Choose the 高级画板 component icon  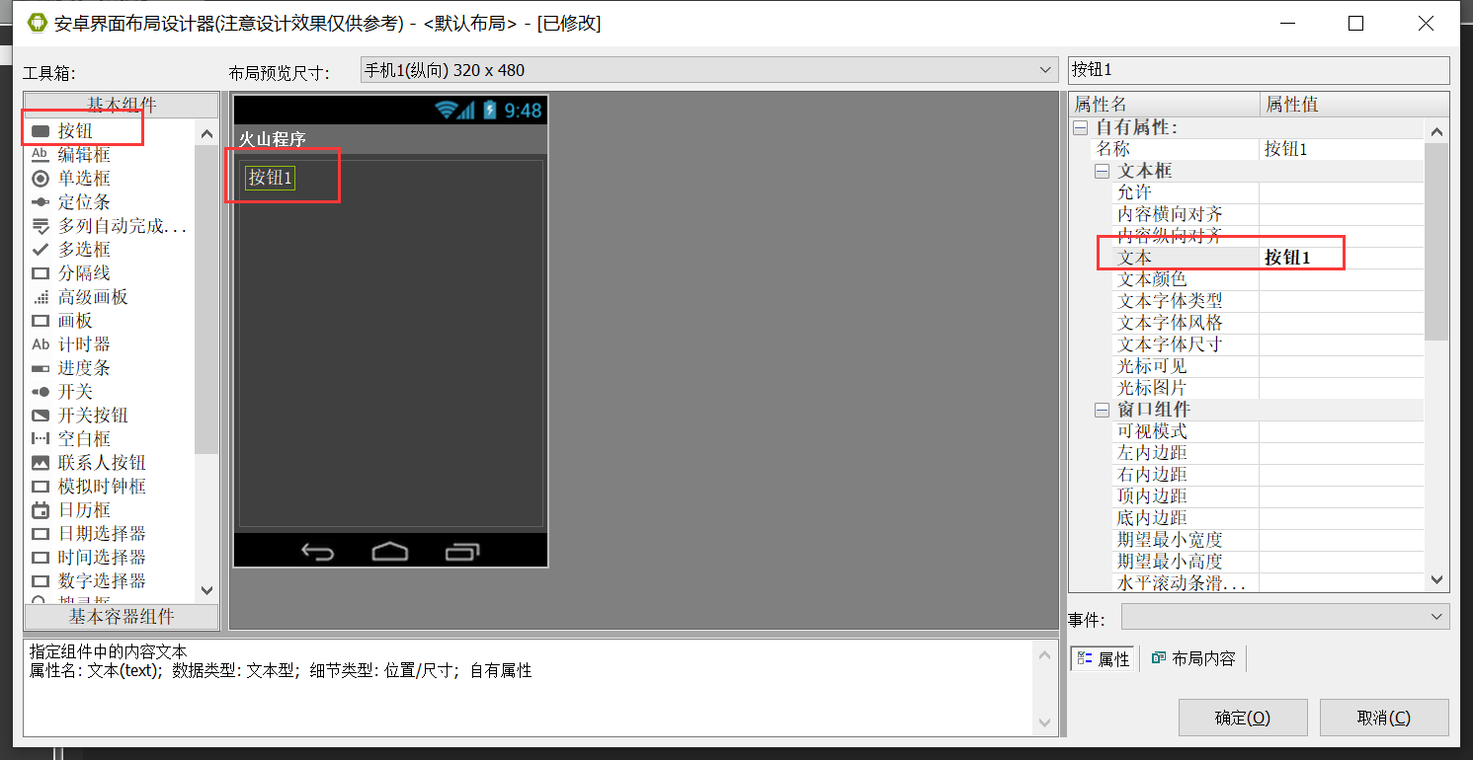(41, 297)
